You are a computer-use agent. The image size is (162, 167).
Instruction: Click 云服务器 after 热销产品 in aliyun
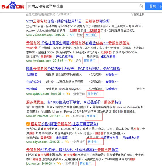pyautogui.click(x=46, y=137)
